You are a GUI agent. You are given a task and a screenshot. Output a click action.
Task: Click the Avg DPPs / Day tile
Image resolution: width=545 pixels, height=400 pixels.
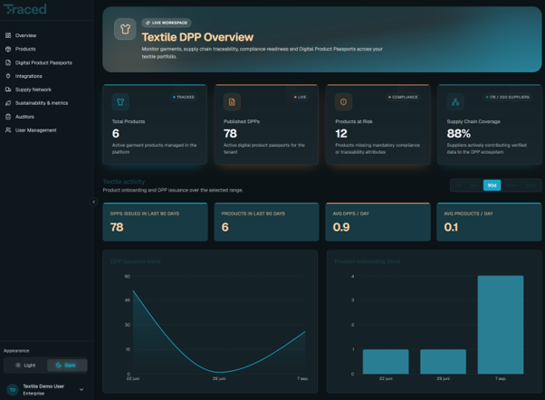(x=378, y=222)
